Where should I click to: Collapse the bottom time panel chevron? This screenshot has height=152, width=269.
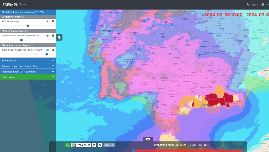148,139
